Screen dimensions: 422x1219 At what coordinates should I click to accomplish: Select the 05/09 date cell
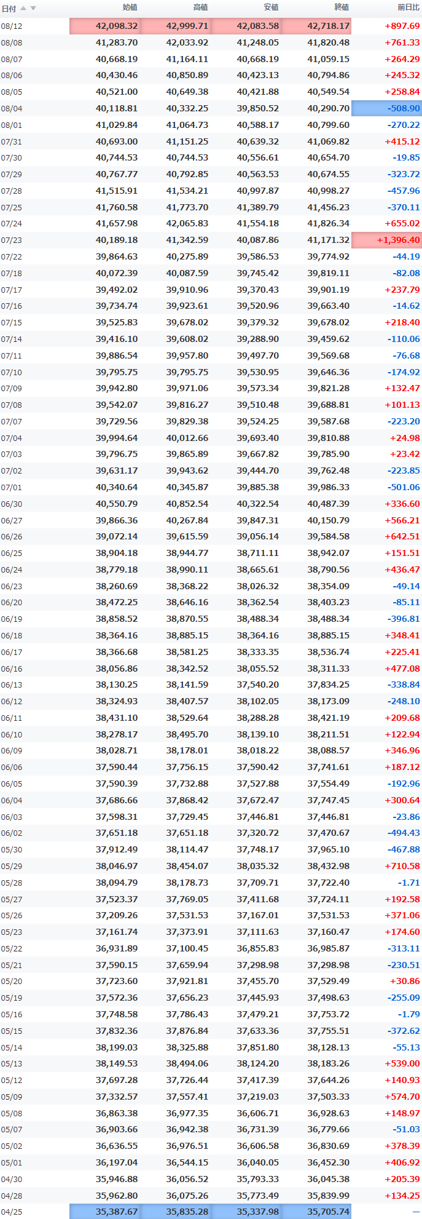12,1097
